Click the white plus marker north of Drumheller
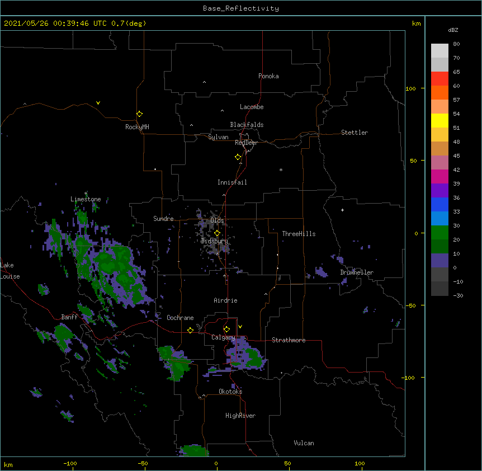 (342, 210)
